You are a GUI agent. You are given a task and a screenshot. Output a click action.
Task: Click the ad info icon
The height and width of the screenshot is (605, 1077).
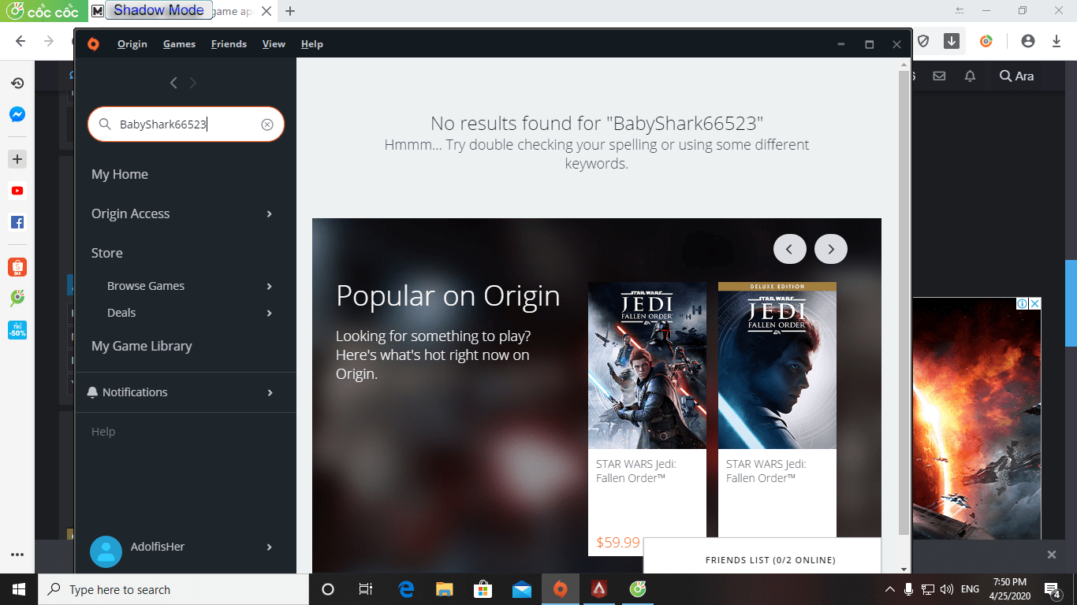pyautogui.click(x=1022, y=303)
